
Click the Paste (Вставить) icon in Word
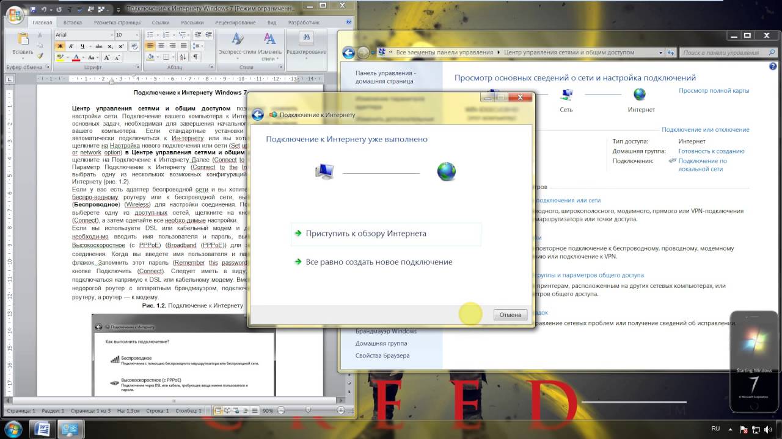click(x=23, y=39)
